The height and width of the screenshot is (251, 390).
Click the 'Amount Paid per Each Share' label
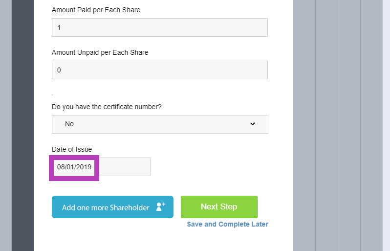coord(96,10)
